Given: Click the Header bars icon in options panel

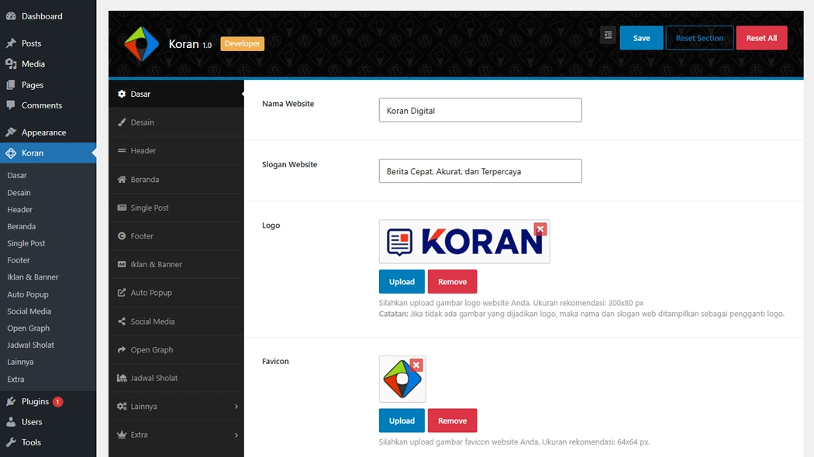Looking at the screenshot, I should (122, 150).
